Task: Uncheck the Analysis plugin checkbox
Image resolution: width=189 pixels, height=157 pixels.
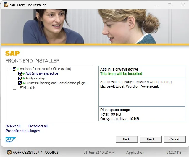Action: [20, 78]
